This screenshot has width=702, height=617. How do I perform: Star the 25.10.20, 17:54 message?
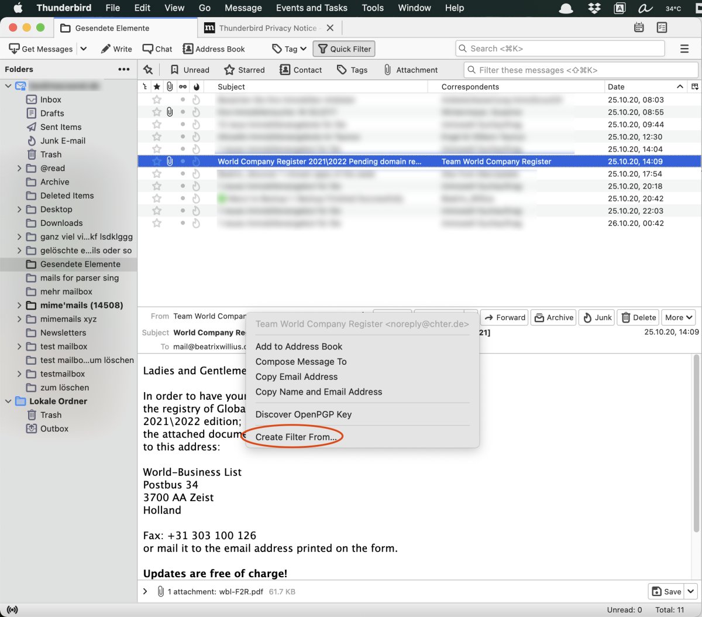(157, 174)
